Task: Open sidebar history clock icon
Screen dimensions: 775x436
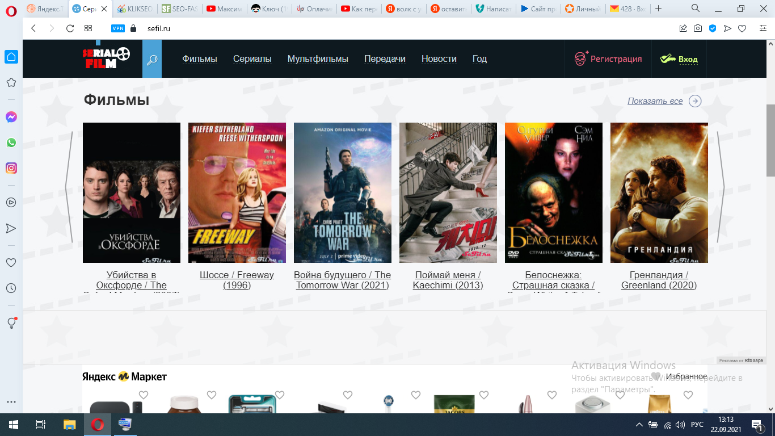Action: [x=11, y=288]
